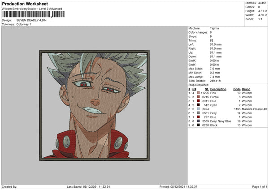Click the barcode under the worksheet title
The width and height of the screenshot is (269, 190).
pyautogui.click(x=34, y=14)
